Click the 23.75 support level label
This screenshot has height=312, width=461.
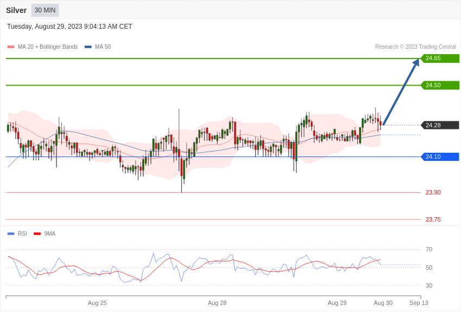(433, 219)
